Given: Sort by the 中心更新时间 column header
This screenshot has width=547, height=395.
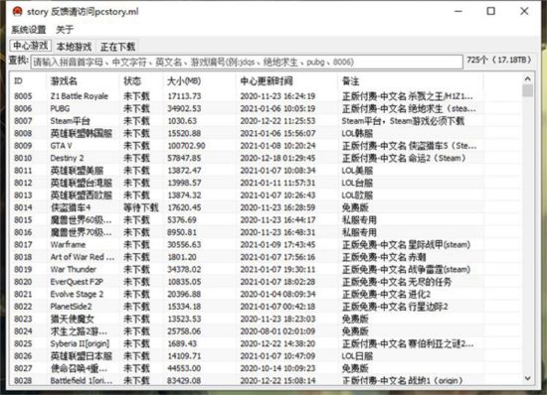Looking at the screenshot, I should pos(267,81).
